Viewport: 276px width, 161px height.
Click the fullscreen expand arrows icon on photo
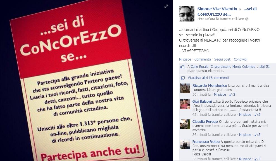point(166,6)
